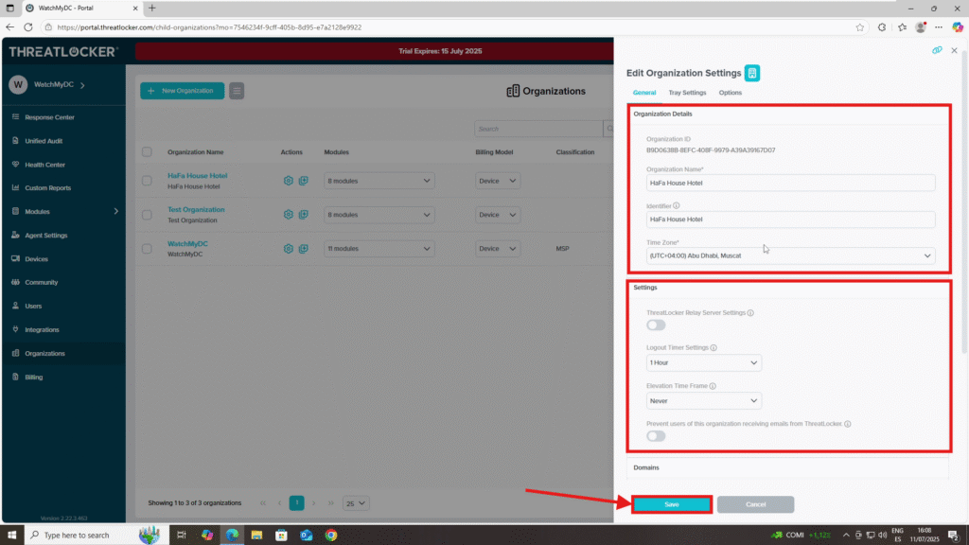969x545 pixels.
Task: Click gear icon for WatchMyDC row
Action: click(x=288, y=249)
